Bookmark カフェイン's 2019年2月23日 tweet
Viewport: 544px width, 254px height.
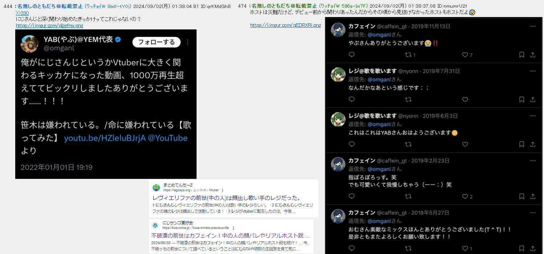click(522, 196)
